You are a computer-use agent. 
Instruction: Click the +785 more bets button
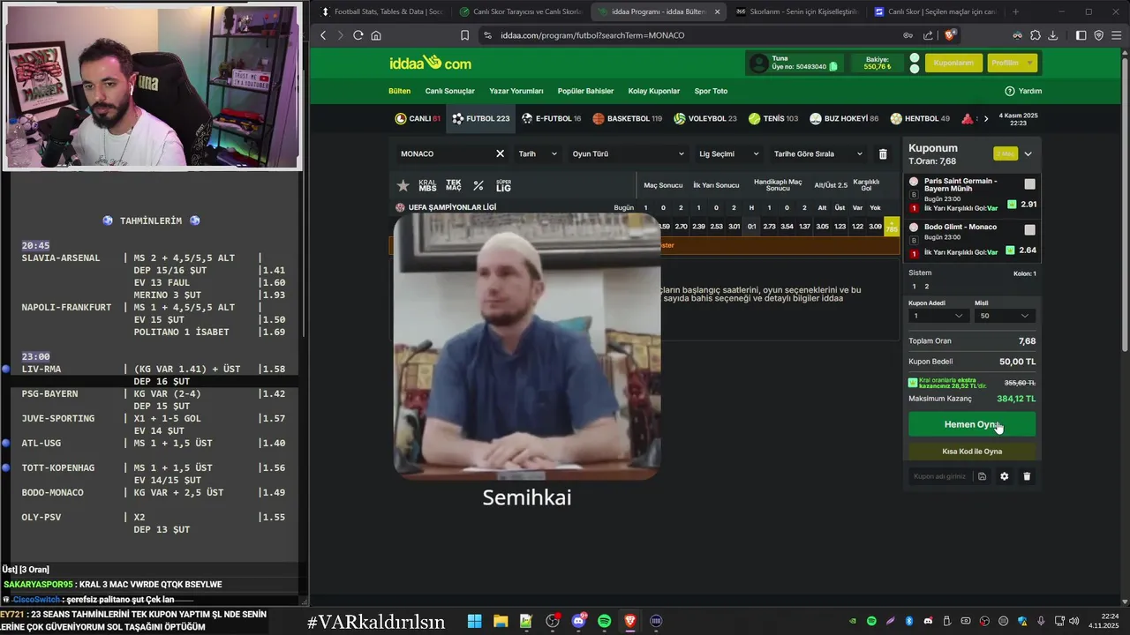pyautogui.click(x=892, y=227)
